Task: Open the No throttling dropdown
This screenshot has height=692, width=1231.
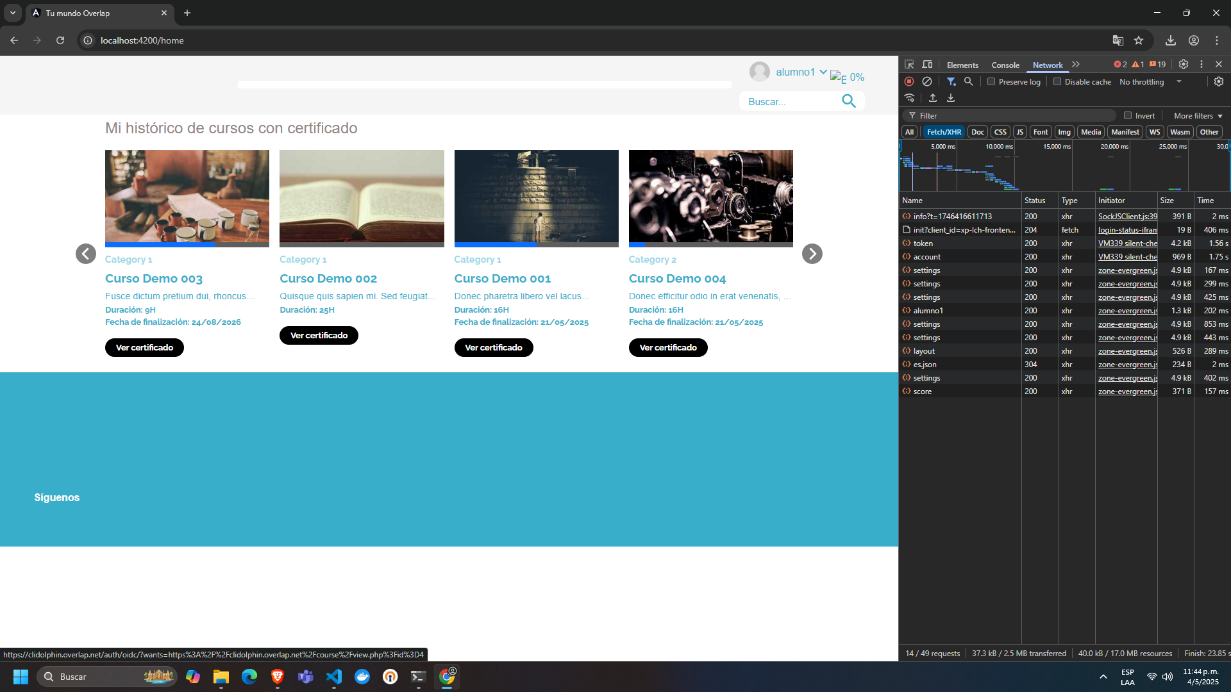Action: (1150, 82)
